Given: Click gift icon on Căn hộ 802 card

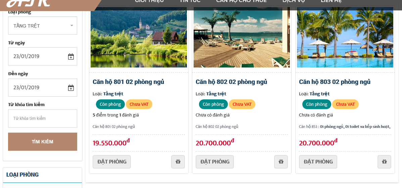Looking at the screenshot, I should [x=281, y=162].
